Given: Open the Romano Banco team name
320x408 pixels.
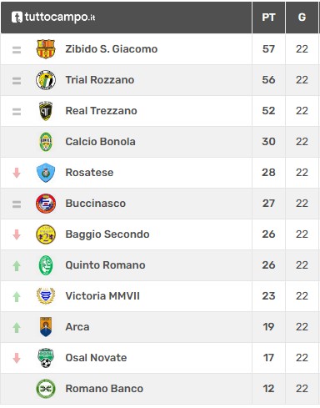Looking at the screenshot, I should click(104, 389).
